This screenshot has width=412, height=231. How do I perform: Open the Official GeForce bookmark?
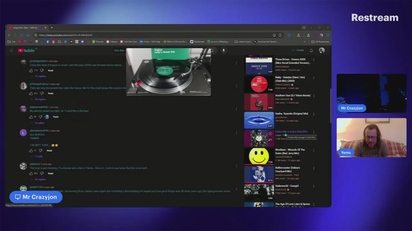tap(175, 42)
